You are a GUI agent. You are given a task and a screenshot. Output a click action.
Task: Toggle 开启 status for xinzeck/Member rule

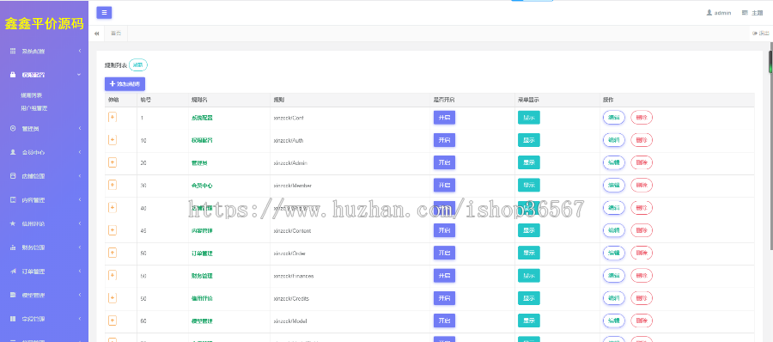444,185
